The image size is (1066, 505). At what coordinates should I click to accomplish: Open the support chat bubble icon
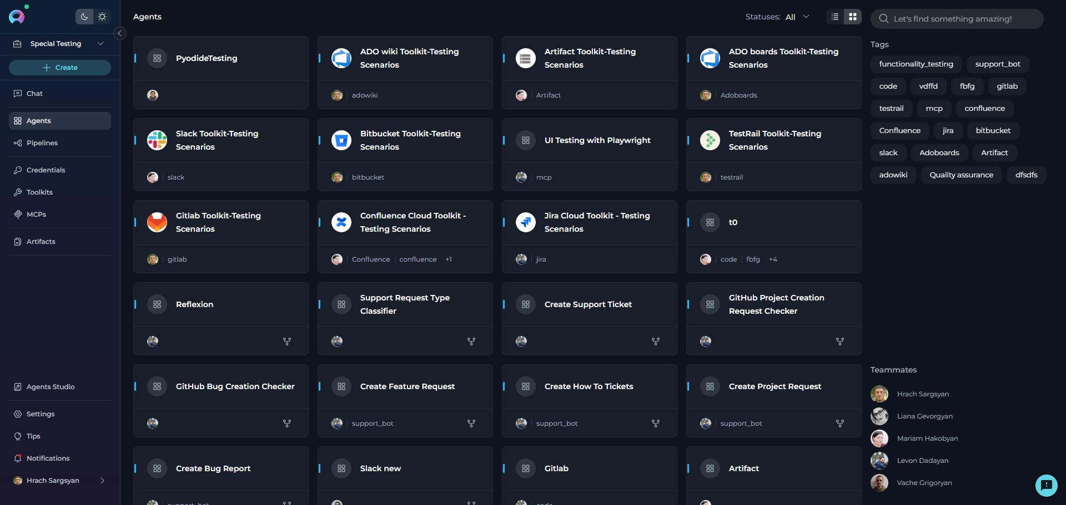(1046, 485)
